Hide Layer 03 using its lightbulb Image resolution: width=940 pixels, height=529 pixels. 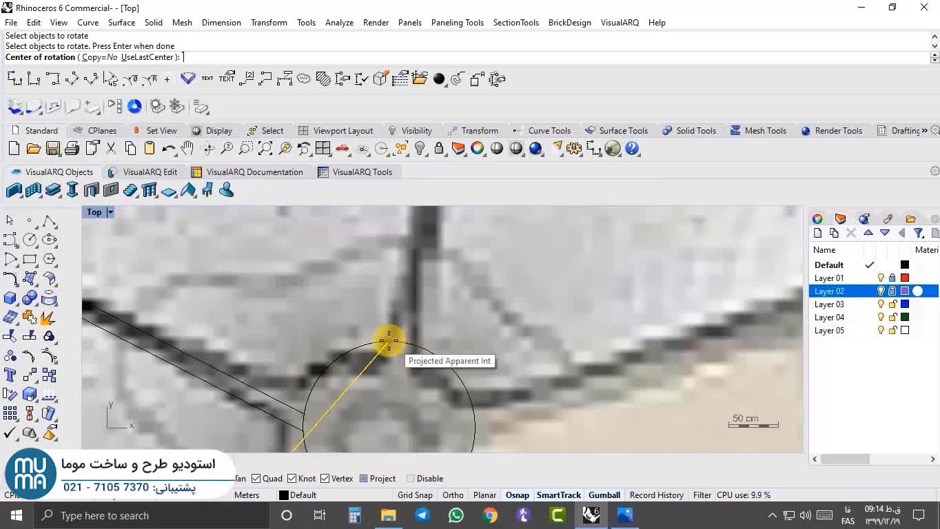[881, 304]
